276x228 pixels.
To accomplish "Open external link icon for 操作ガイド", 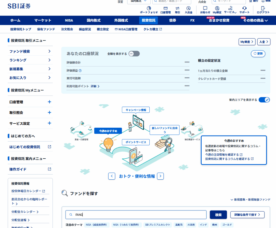I will pos(50,169).
